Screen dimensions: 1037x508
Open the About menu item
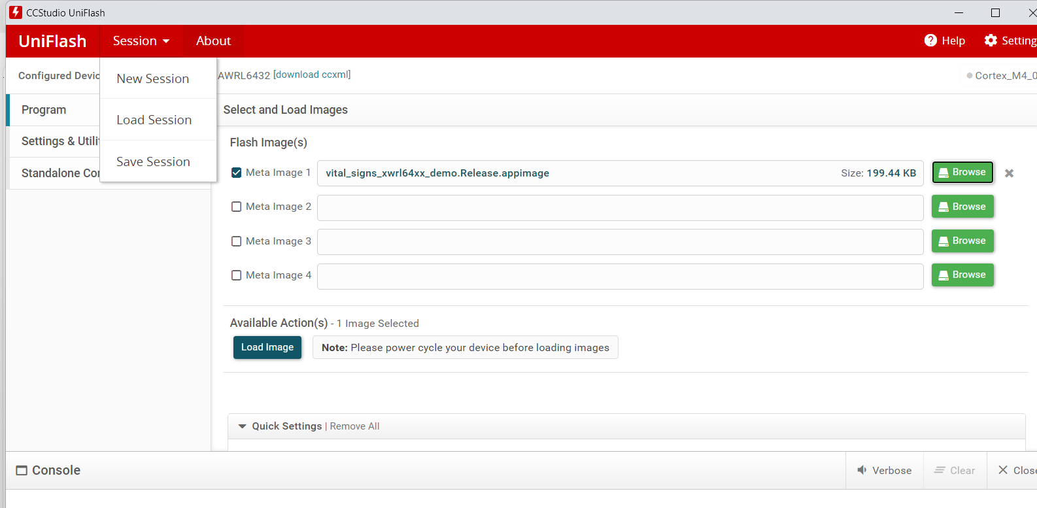pos(213,41)
